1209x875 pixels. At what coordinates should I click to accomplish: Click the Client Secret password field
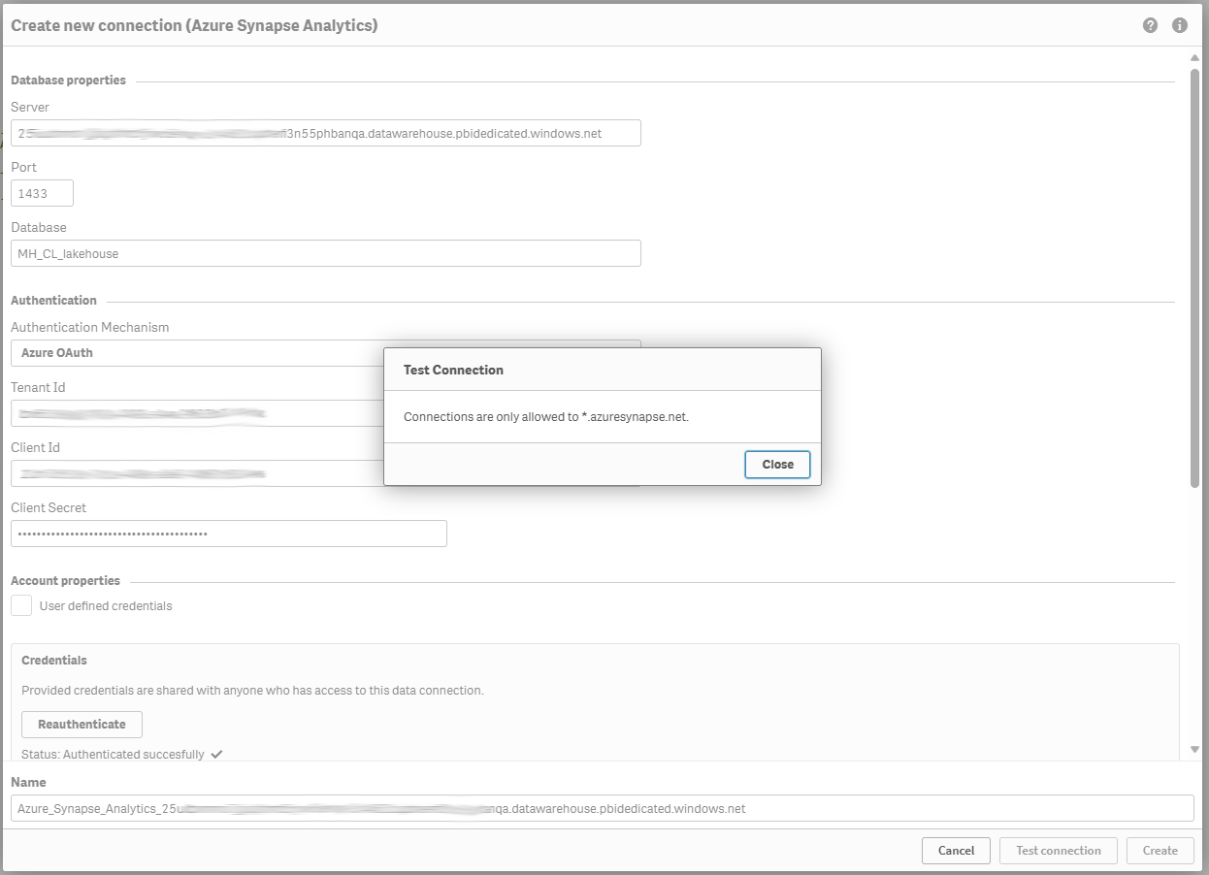(x=228, y=534)
